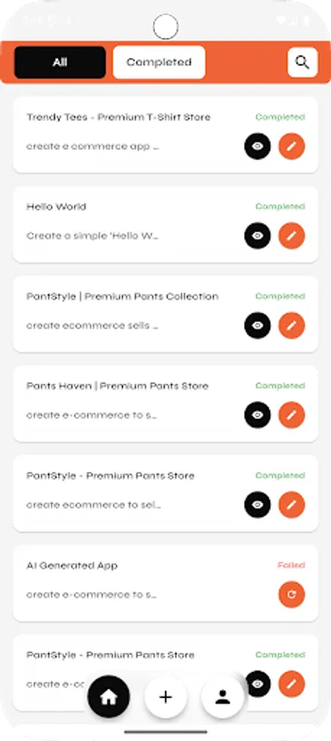Screen dimensions: 331x741
Task: Retry the failed AI Generated App
Action: [x=292, y=594]
